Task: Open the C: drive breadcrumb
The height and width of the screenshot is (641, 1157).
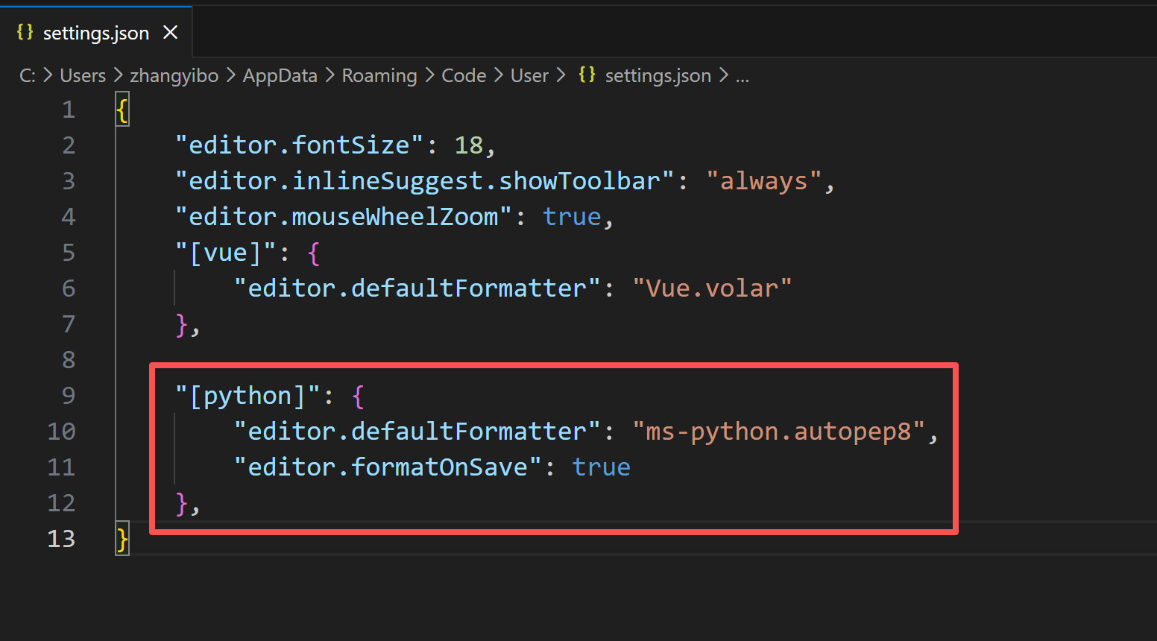Action: pyautogui.click(x=27, y=75)
